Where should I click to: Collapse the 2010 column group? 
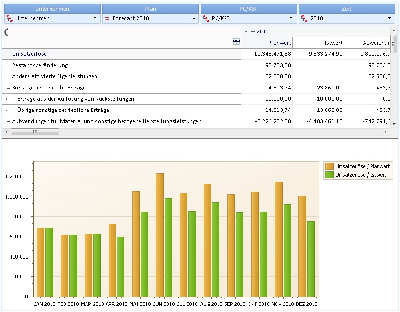tap(253, 32)
